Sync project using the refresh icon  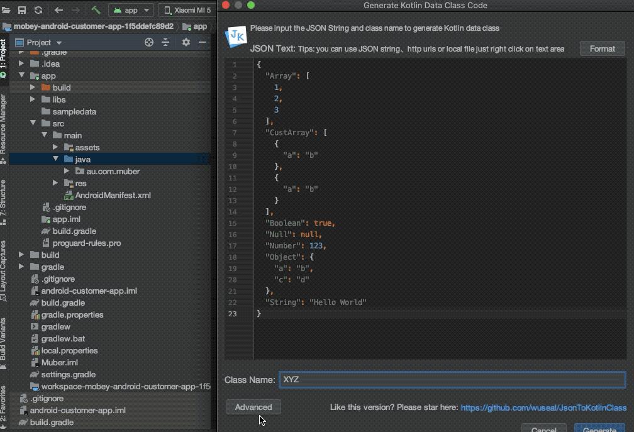coord(38,10)
